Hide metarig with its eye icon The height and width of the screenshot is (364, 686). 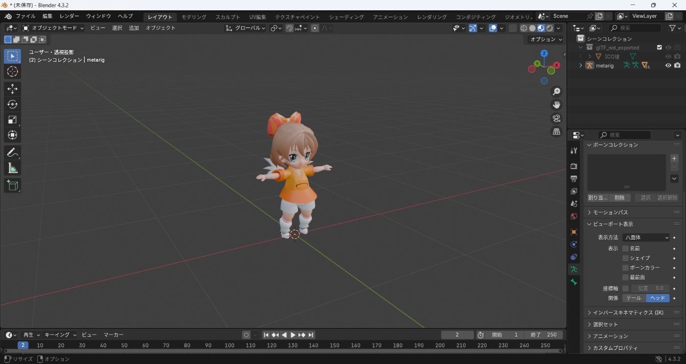[x=668, y=66]
